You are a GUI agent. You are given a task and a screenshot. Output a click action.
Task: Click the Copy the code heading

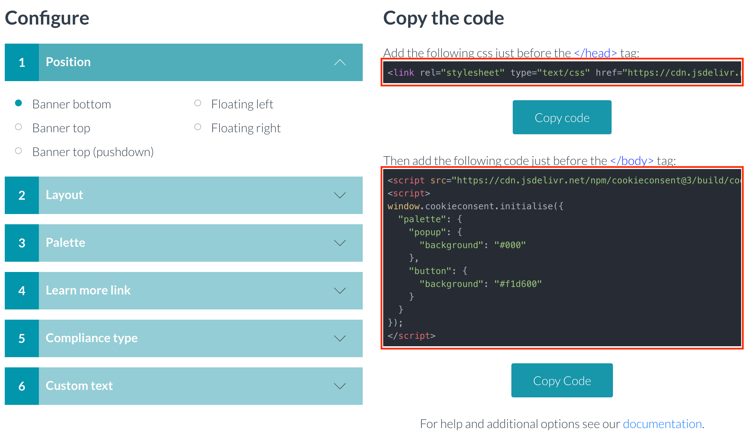coord(444,18)
